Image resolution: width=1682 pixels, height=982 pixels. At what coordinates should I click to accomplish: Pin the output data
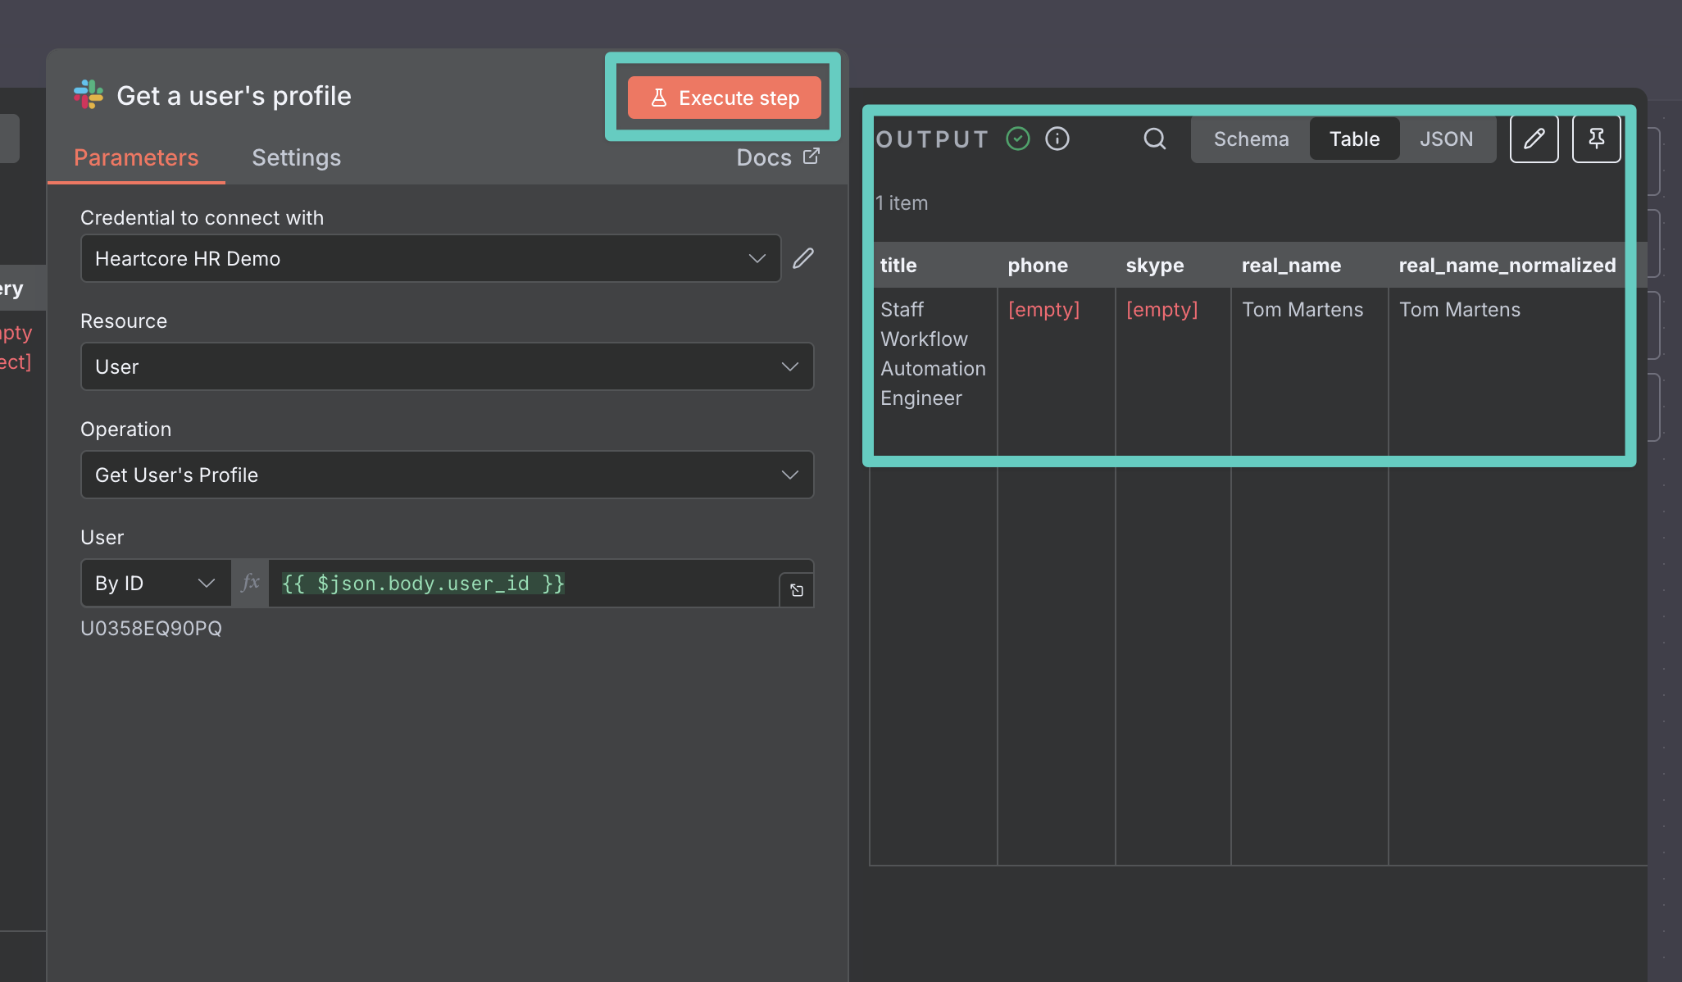point(1596,139)
